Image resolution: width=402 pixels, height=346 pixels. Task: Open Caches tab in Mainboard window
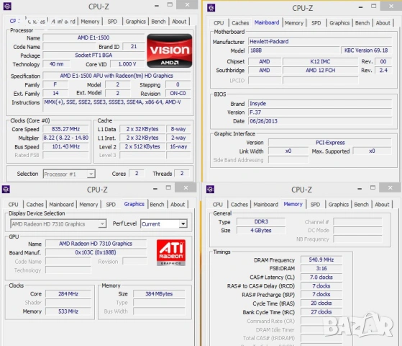tap(240, 23)
